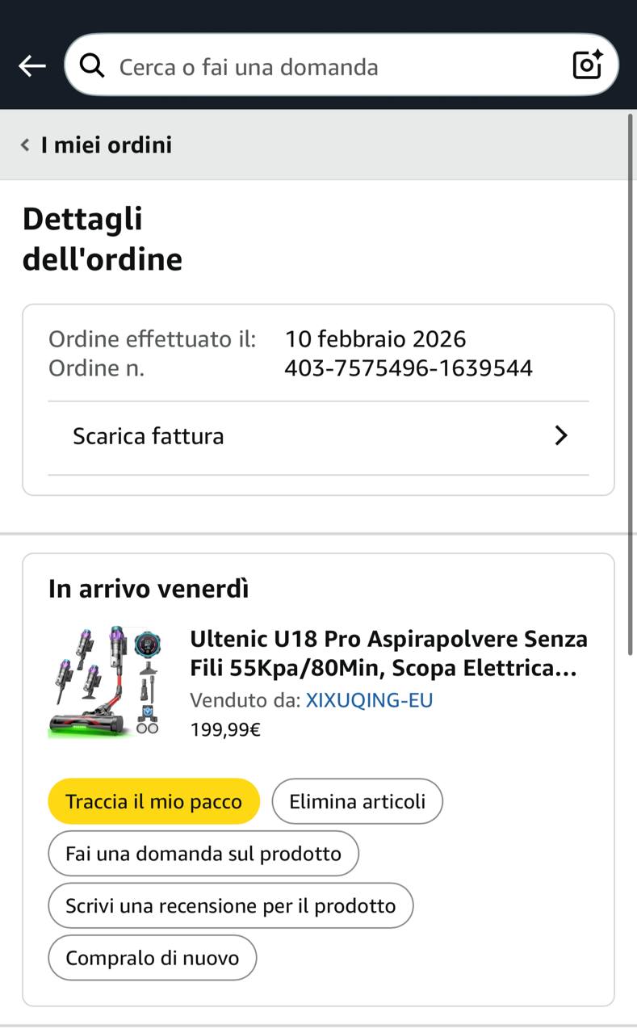Click Traccia il mio pacco

point(153,801)
